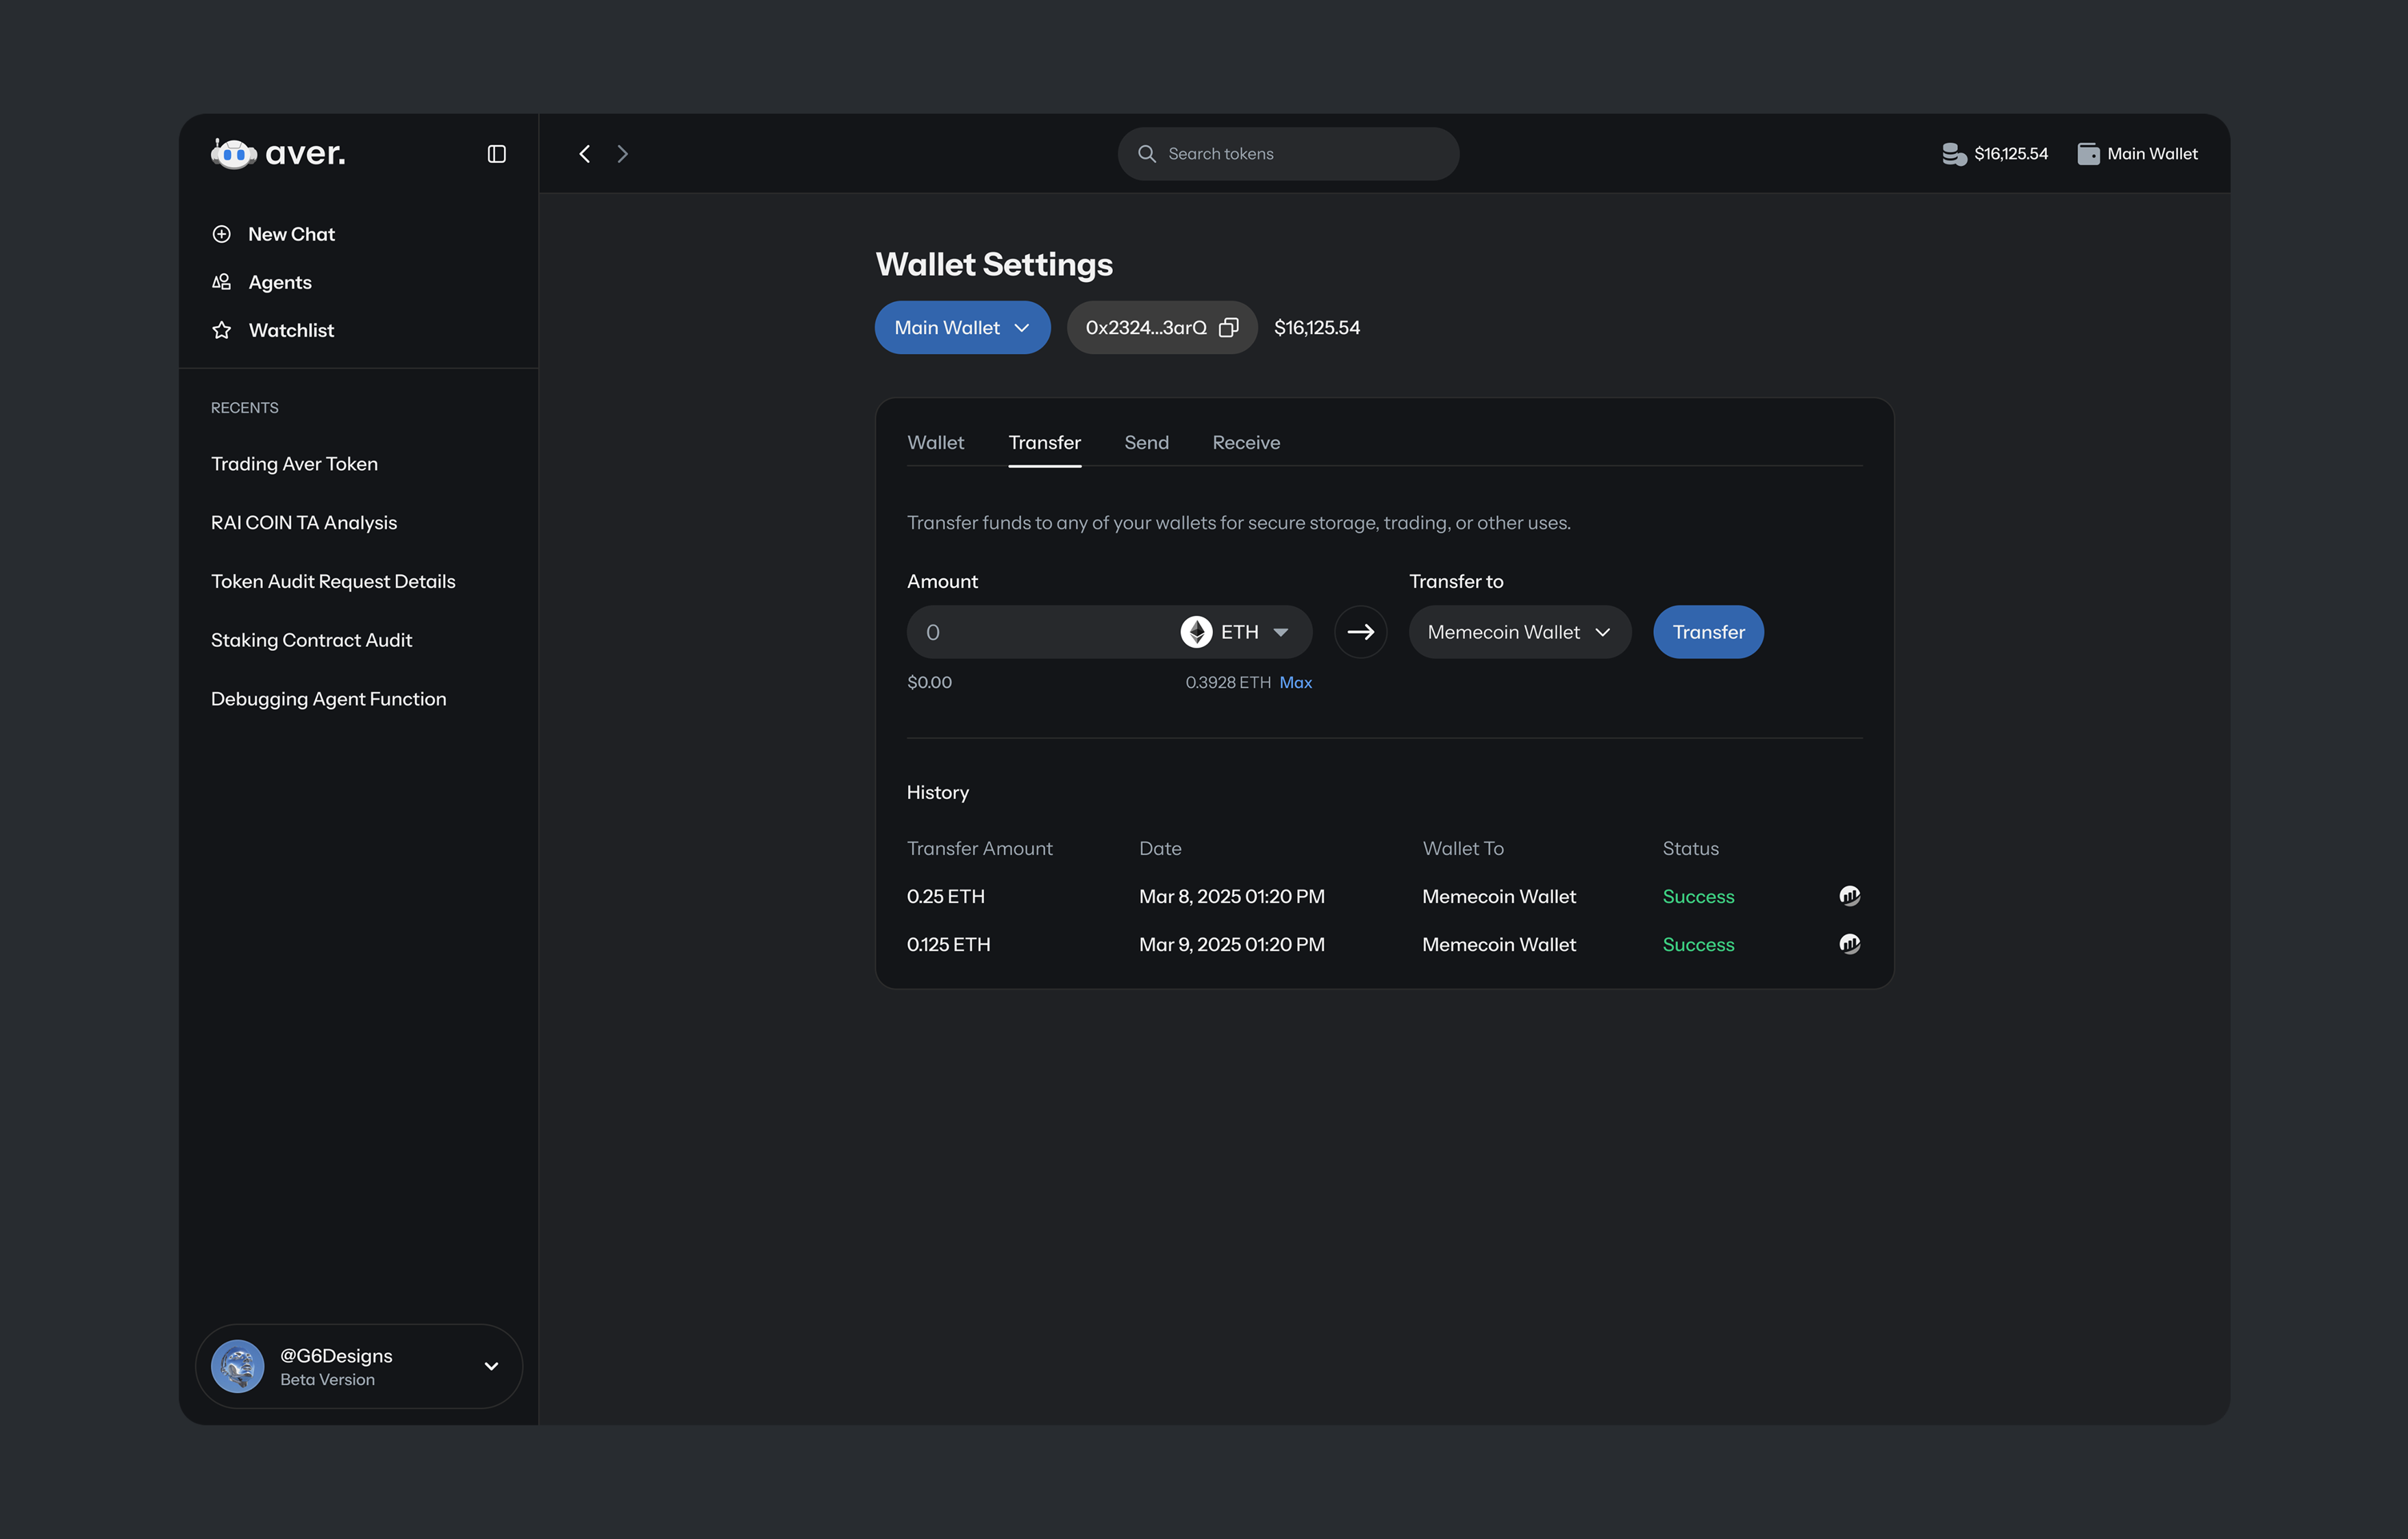2408x1539 pixels.
Task: Click Memecoin Wallet in Mar 9 row
Action: pyautogui.click(x=1499, y=944)
